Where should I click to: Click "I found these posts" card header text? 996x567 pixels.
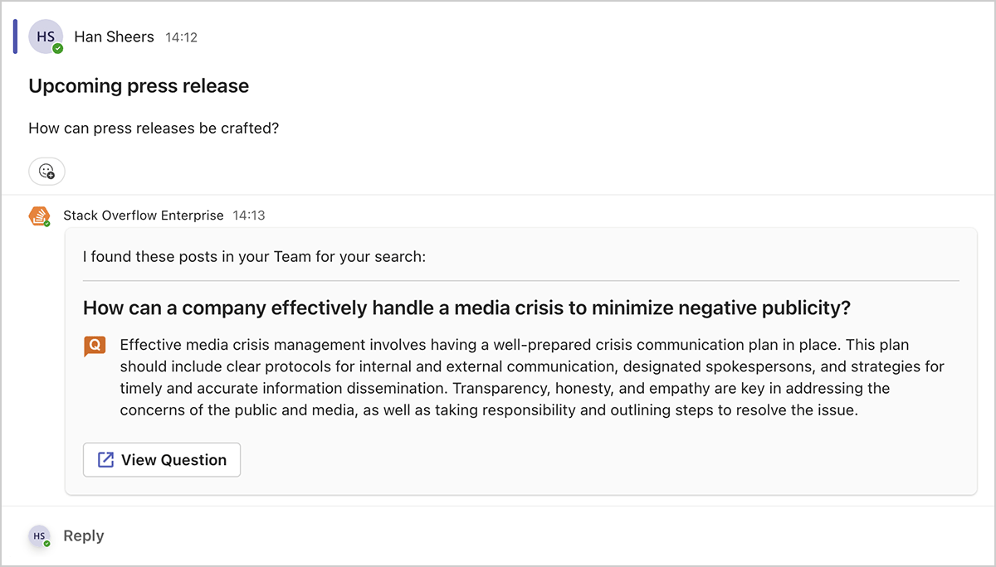[254, 257]
